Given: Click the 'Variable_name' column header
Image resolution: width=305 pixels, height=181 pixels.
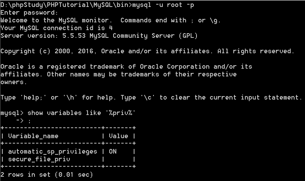Looking at the screenshot, I should 33,136.
